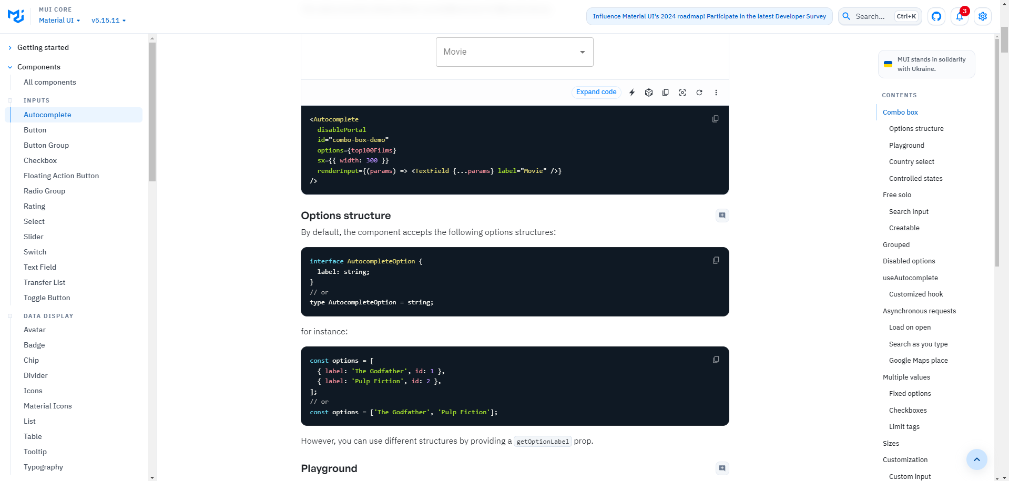Jump to Checkboxes in contents

click(908, 411)
